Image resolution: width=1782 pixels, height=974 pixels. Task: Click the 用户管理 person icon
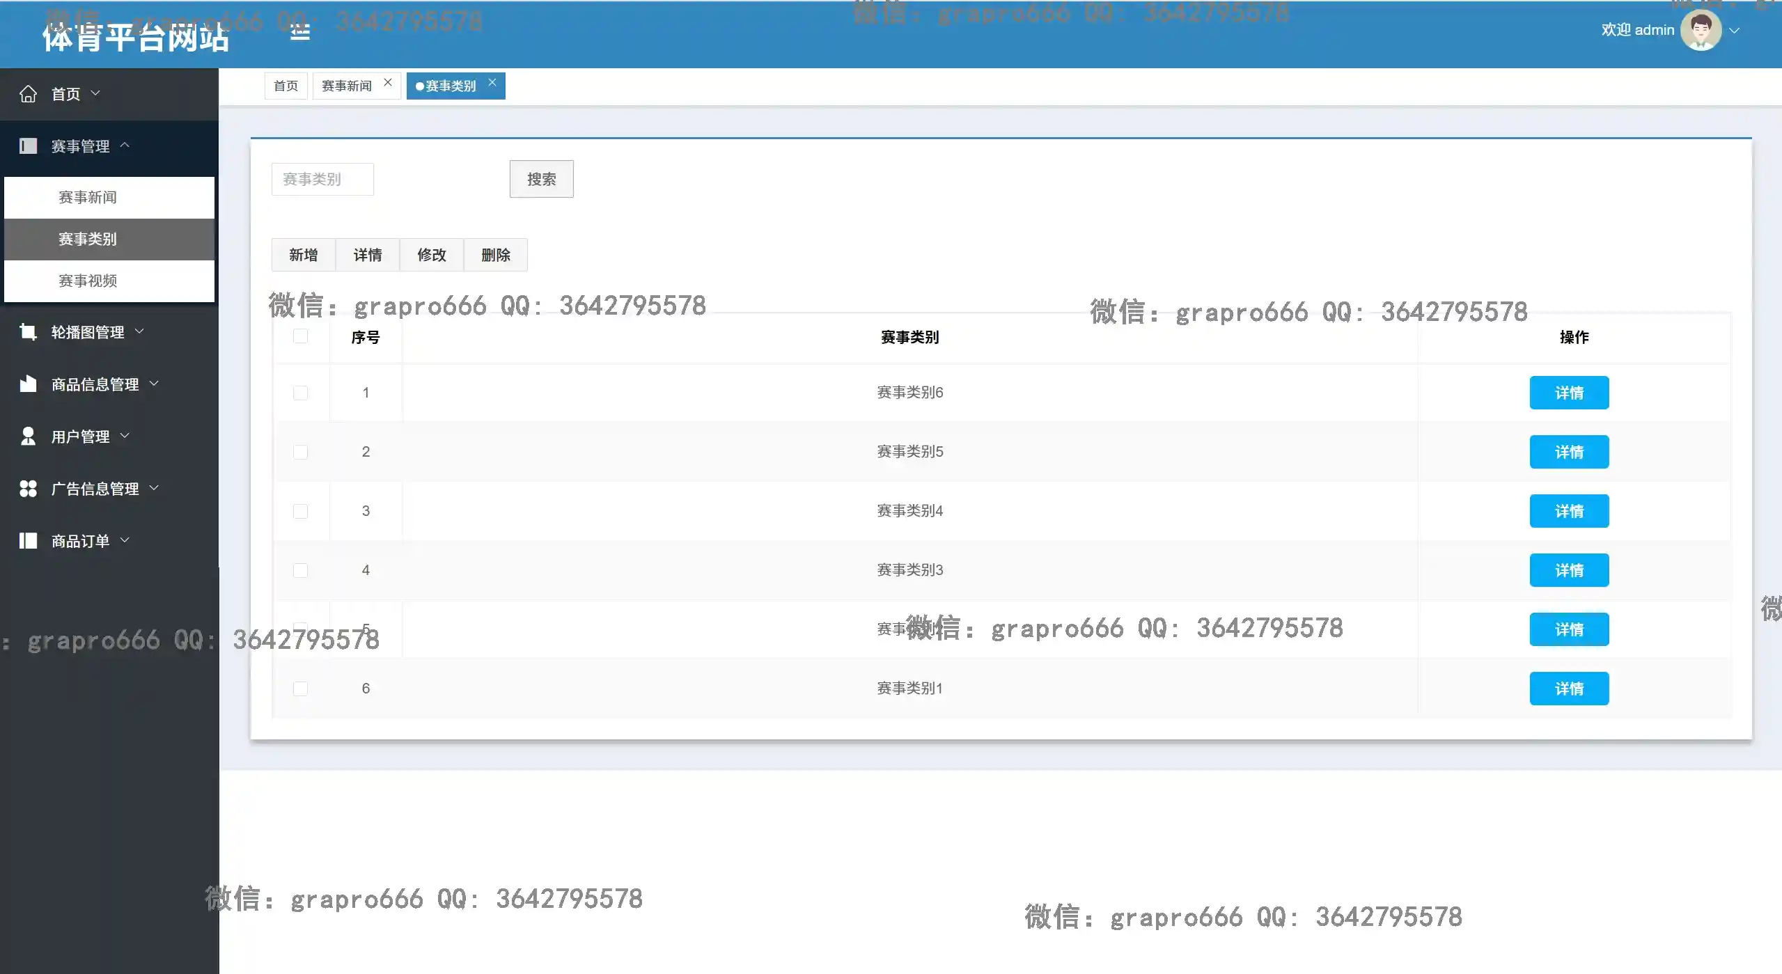28,437
